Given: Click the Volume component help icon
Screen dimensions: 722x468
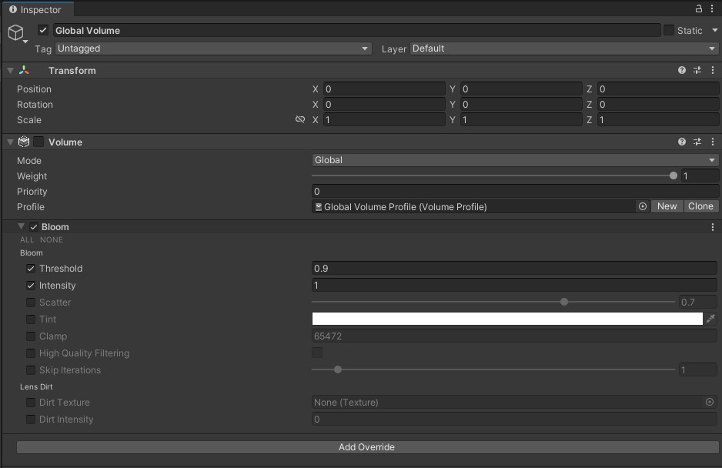Looking at the screenshot, I should pyautogui.click(x=680, y=142).
